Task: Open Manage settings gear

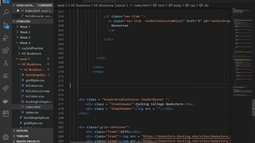Action: 6,137
